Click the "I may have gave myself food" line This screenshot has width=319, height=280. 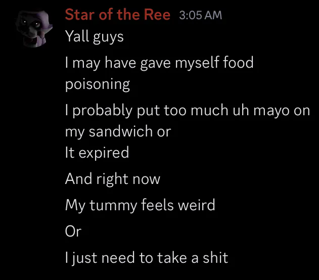point(159,63)
